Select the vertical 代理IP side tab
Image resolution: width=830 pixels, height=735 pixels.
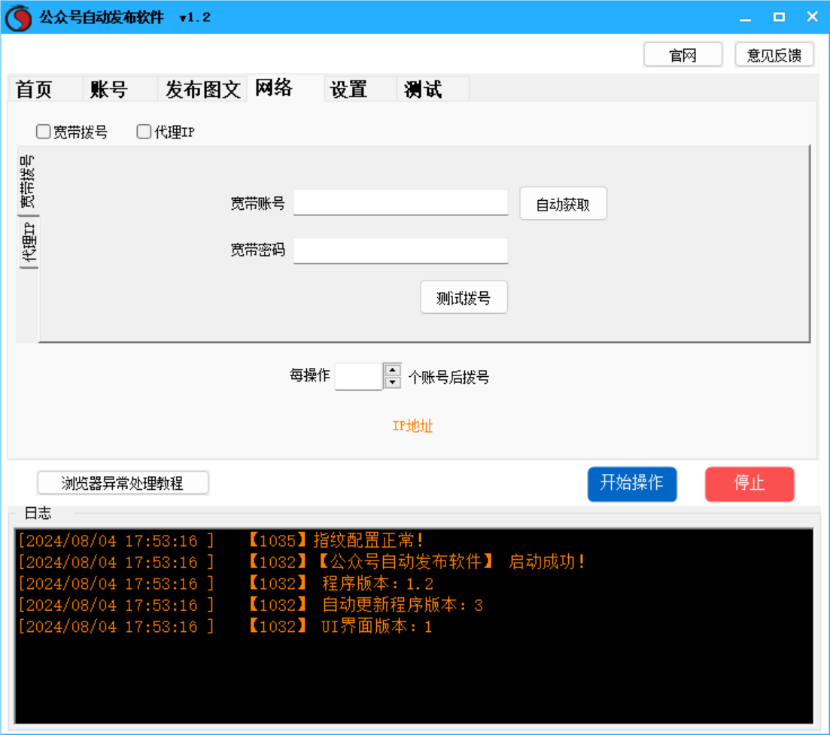pos(29,242)
